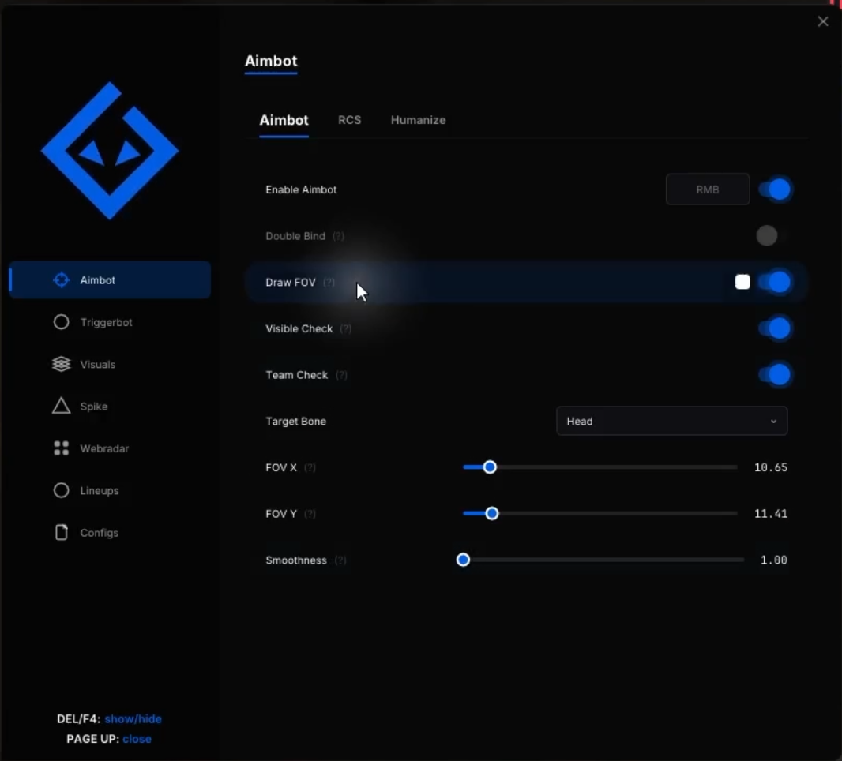
Task: Turn on the Double Bind toggle
Action: [x=772, y=235]
